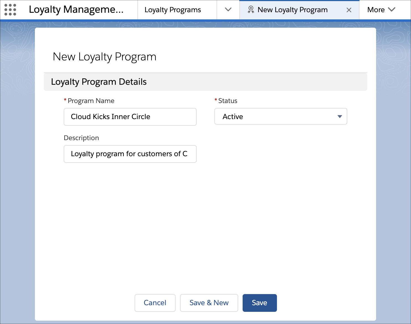Click the Loyalty Program Details section header
The image size is (411, 324).
pos(99,82)
